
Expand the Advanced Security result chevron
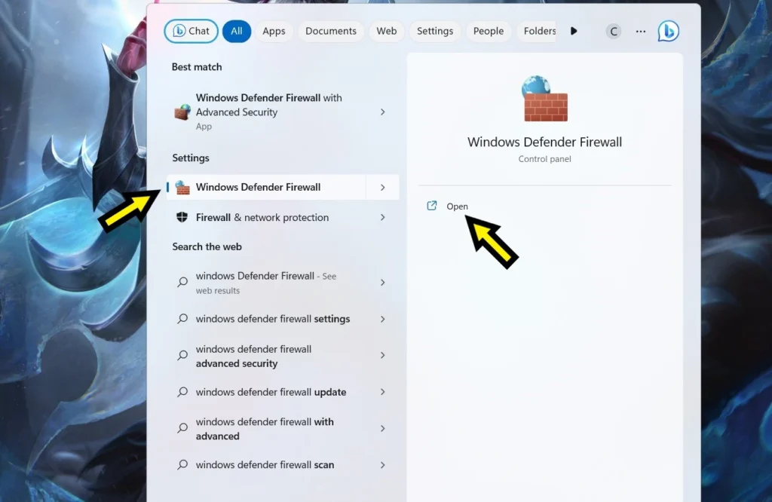tap(382, 112)
